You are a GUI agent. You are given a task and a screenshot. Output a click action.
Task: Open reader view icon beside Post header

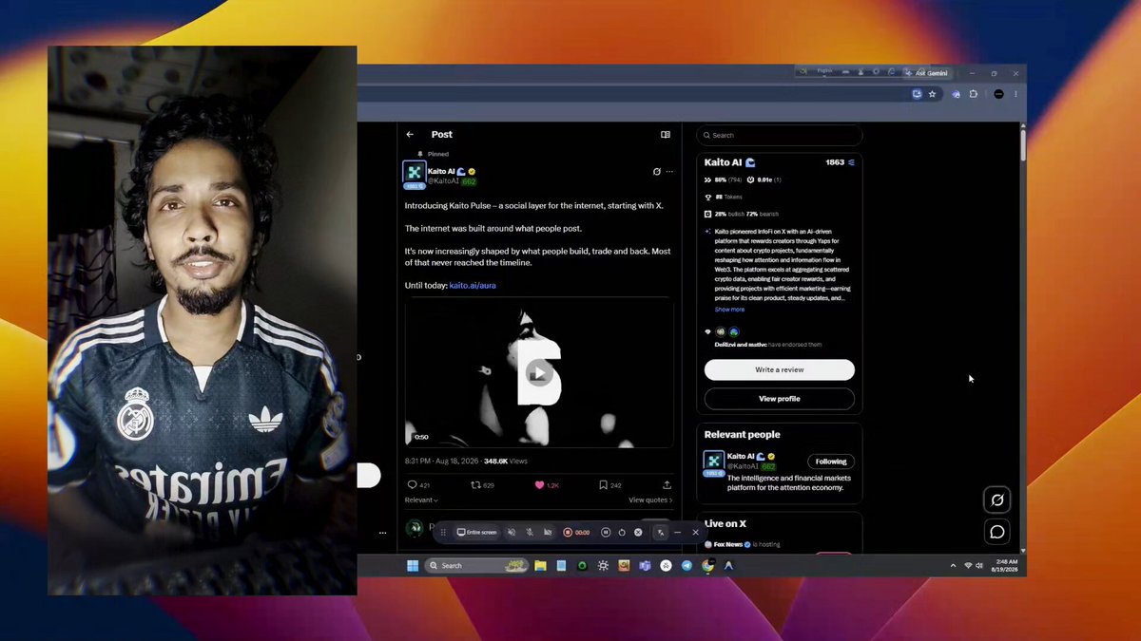tap(666, 135)
